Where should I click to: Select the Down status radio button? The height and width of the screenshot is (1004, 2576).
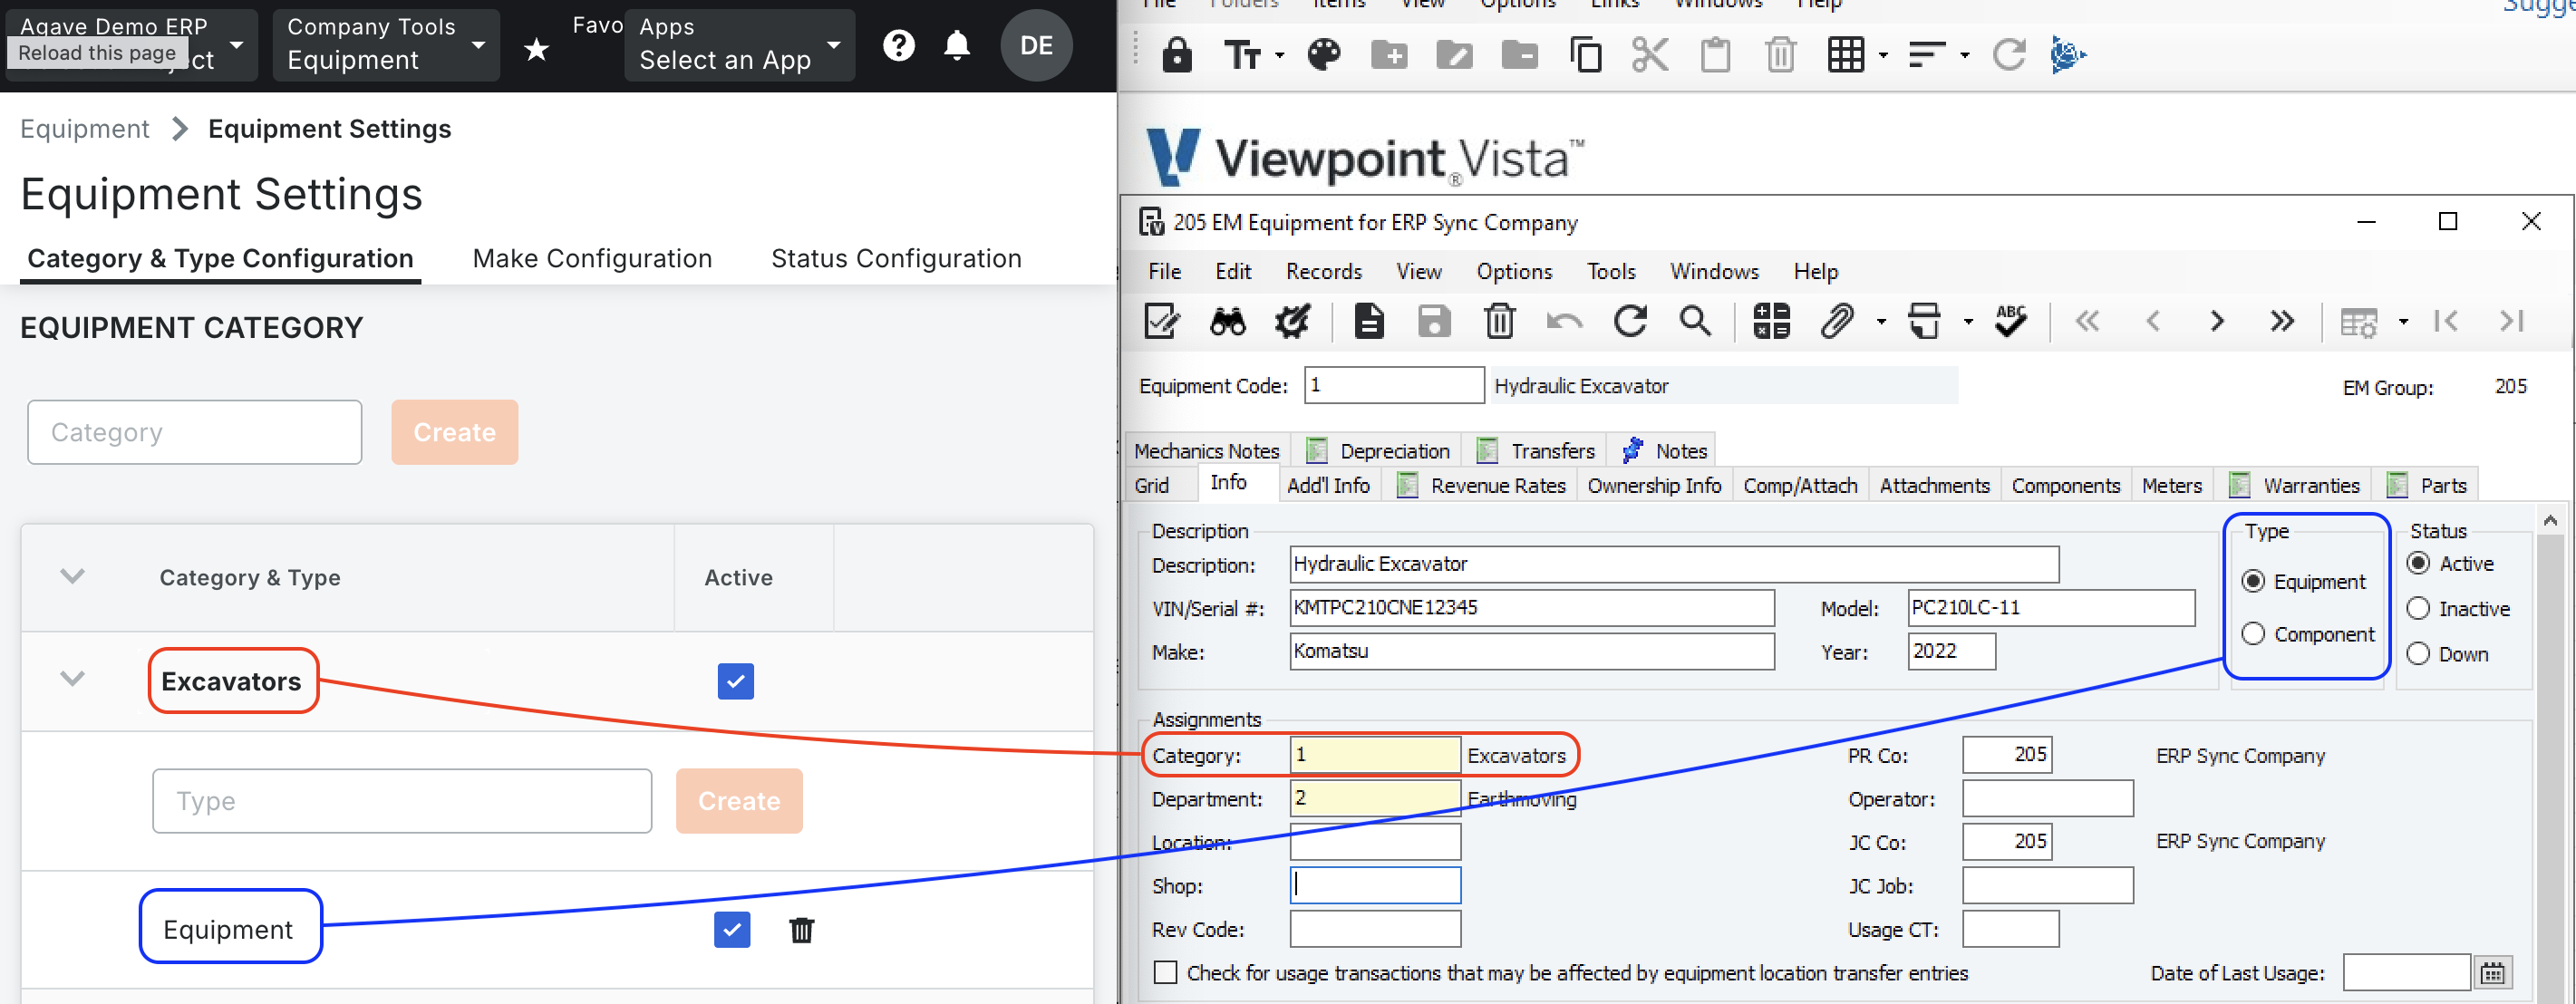click(x=2418, y=654)
